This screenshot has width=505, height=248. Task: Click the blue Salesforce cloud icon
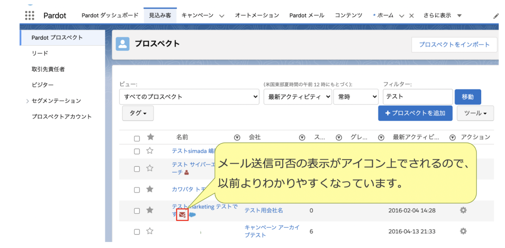point(192,215)
